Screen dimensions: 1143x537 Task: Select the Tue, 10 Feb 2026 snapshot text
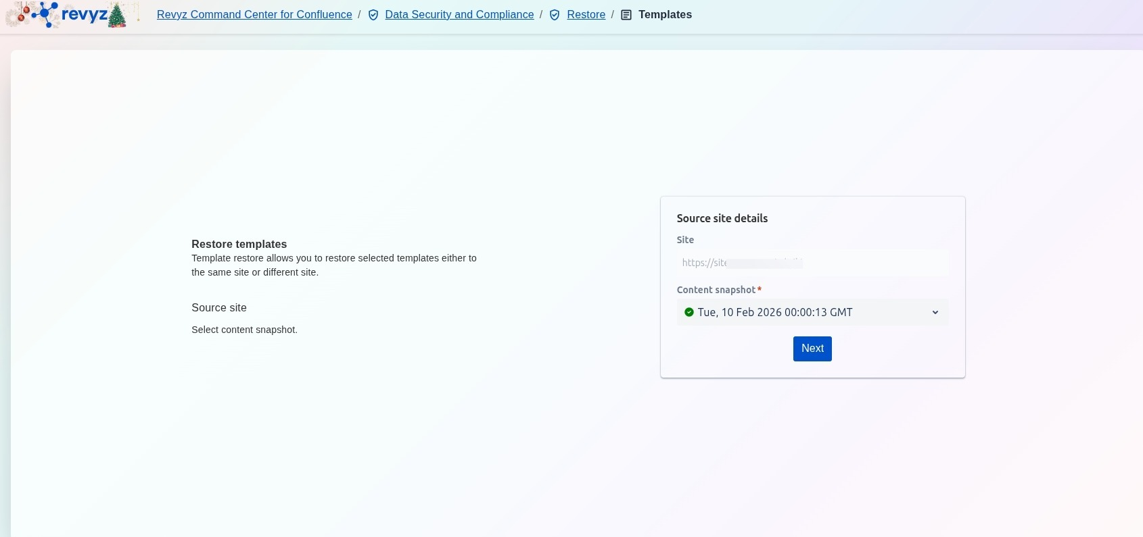(x=774, y=312)
